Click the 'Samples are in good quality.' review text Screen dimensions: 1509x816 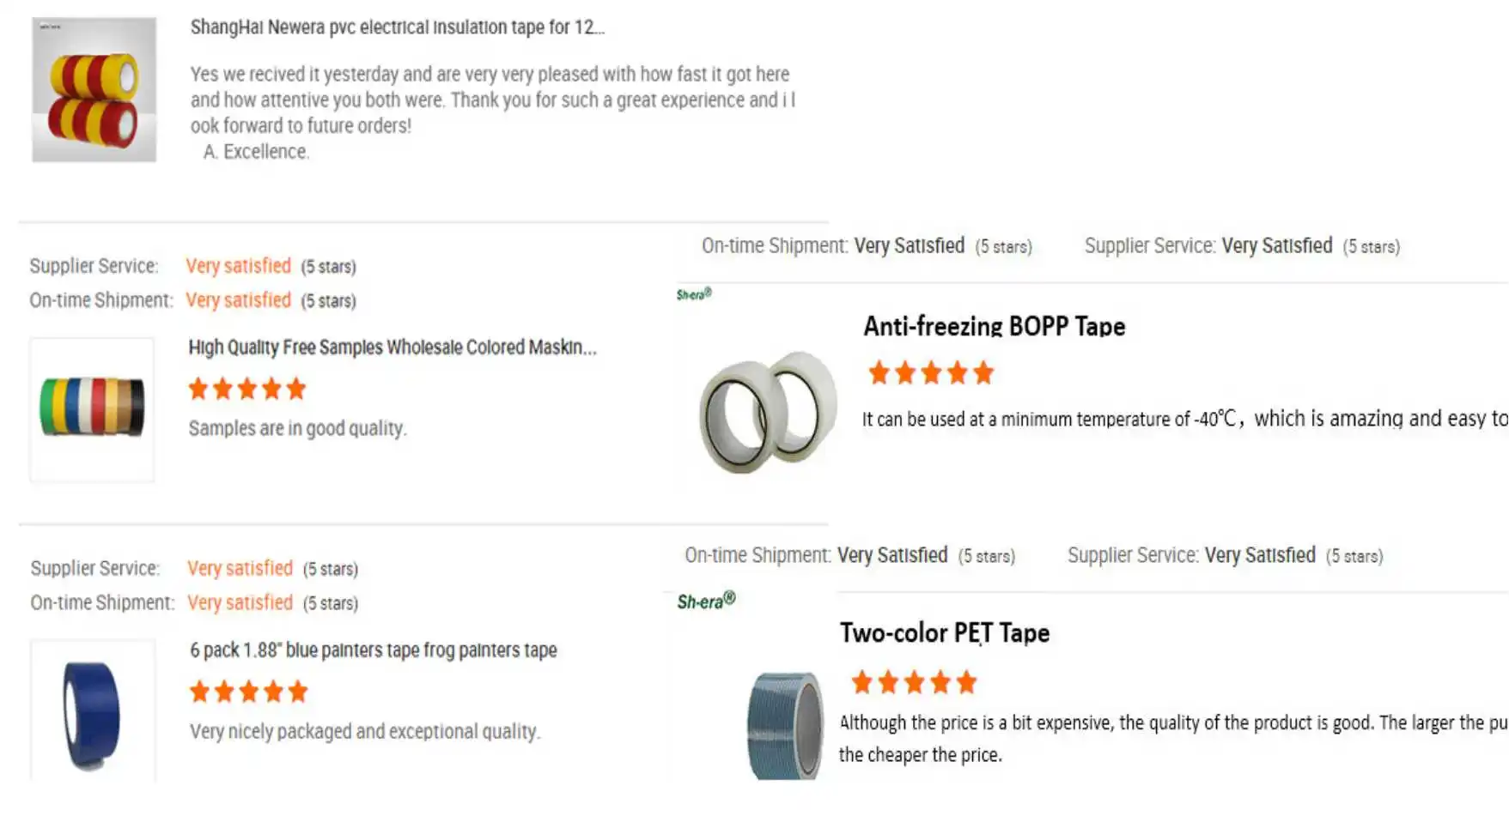(x=297, y=428)
